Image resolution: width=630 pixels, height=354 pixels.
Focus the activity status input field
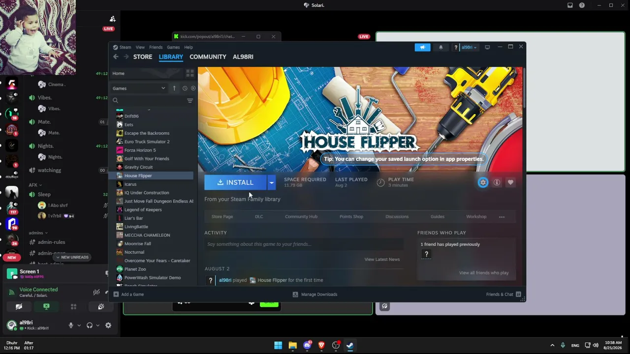click(304, 244)
